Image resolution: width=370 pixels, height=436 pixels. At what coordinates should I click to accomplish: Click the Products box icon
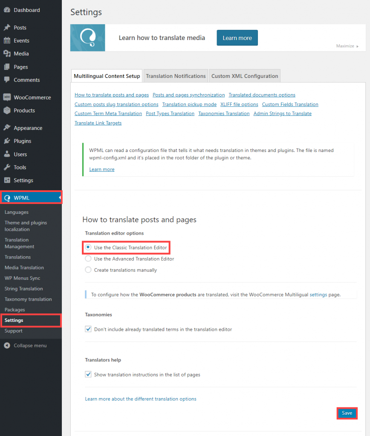pyautogui.click(x=7, y=110)
